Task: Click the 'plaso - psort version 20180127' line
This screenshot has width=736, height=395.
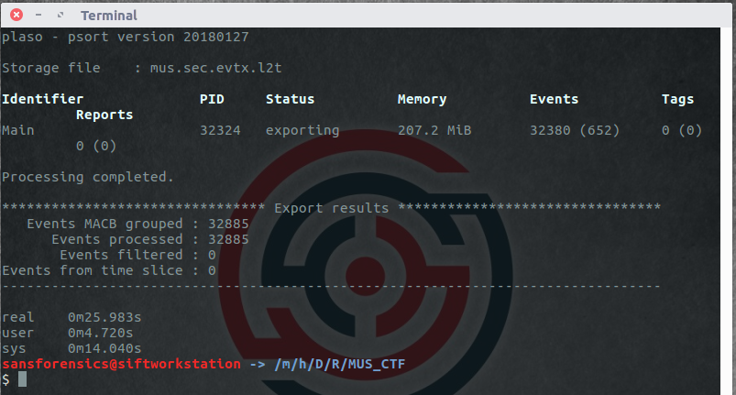Action: coord(126,37)
